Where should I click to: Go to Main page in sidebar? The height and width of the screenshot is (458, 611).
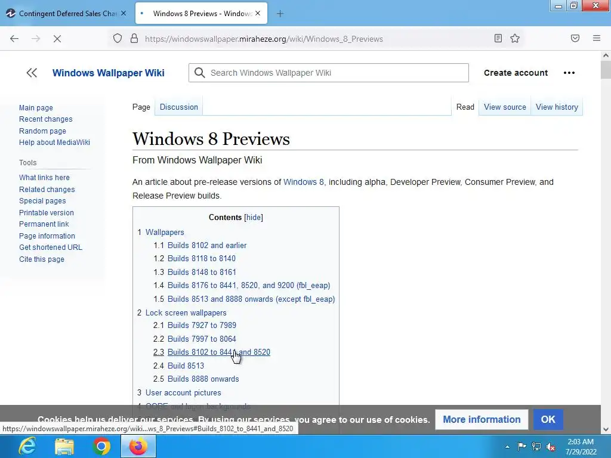click(x=36, y=107)
